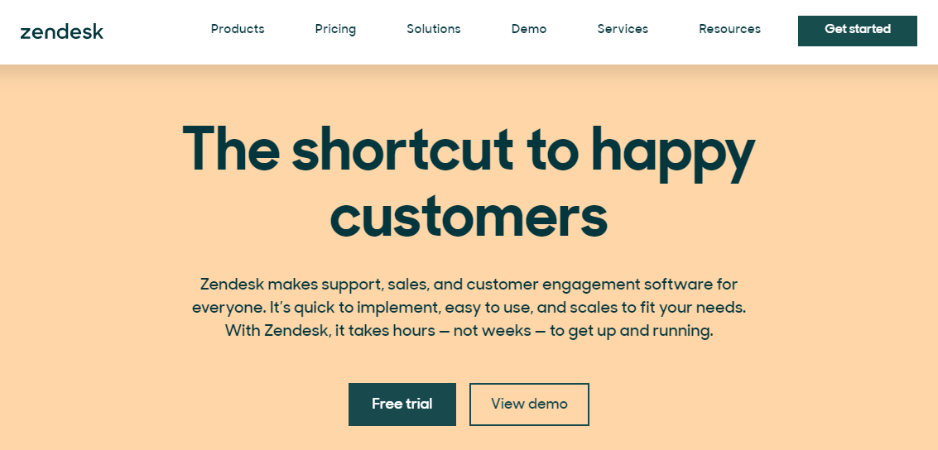Go to the Pricing page
The height and width of the screenshot is (450, 938).
[335, 29]
